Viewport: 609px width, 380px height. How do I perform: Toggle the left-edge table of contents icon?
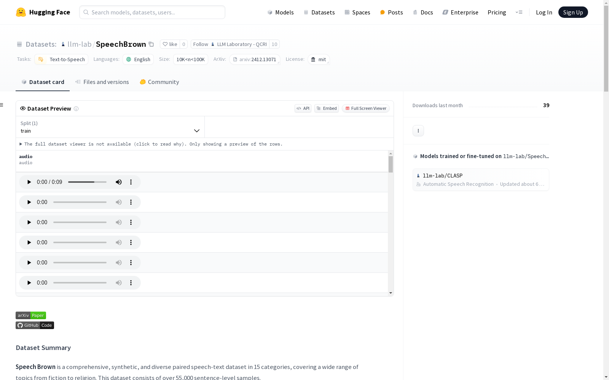(x=2, y=105)
